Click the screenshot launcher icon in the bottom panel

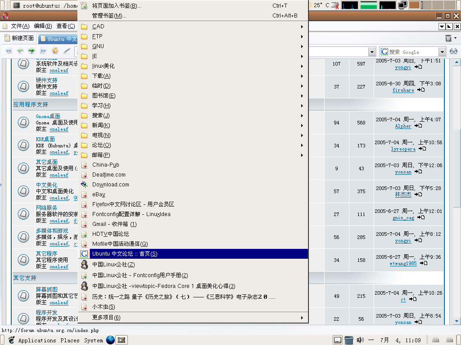tap(122, 340)
